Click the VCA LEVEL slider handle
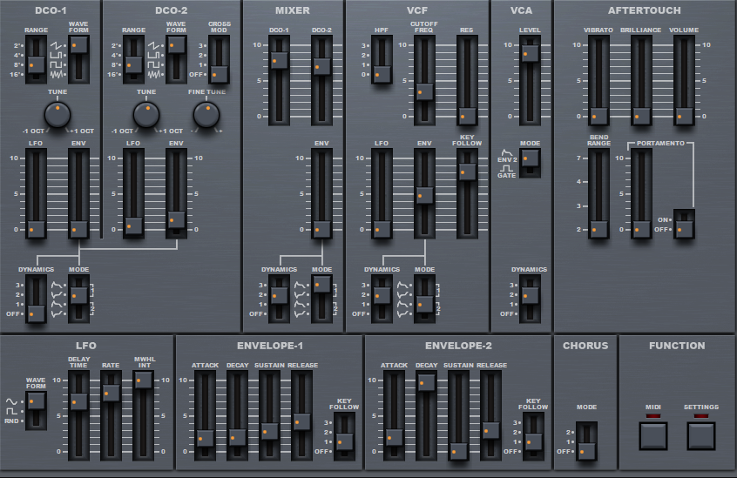The height and width of the screenshot is (478, 737). click(x=531, y=53)
